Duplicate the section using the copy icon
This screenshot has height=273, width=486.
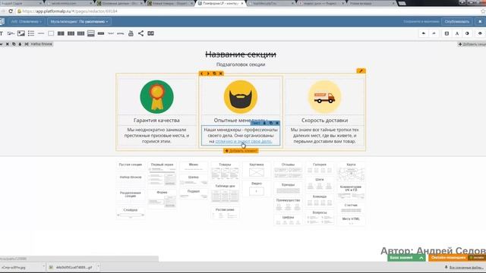tap(14, 44)
